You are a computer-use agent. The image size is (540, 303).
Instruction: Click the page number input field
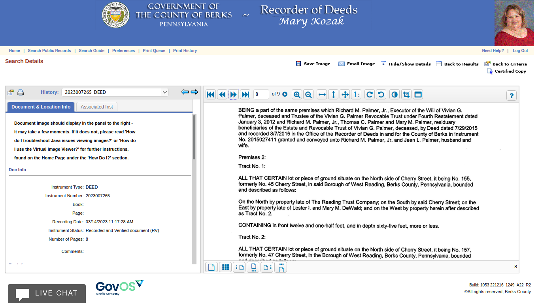point(261,94)
